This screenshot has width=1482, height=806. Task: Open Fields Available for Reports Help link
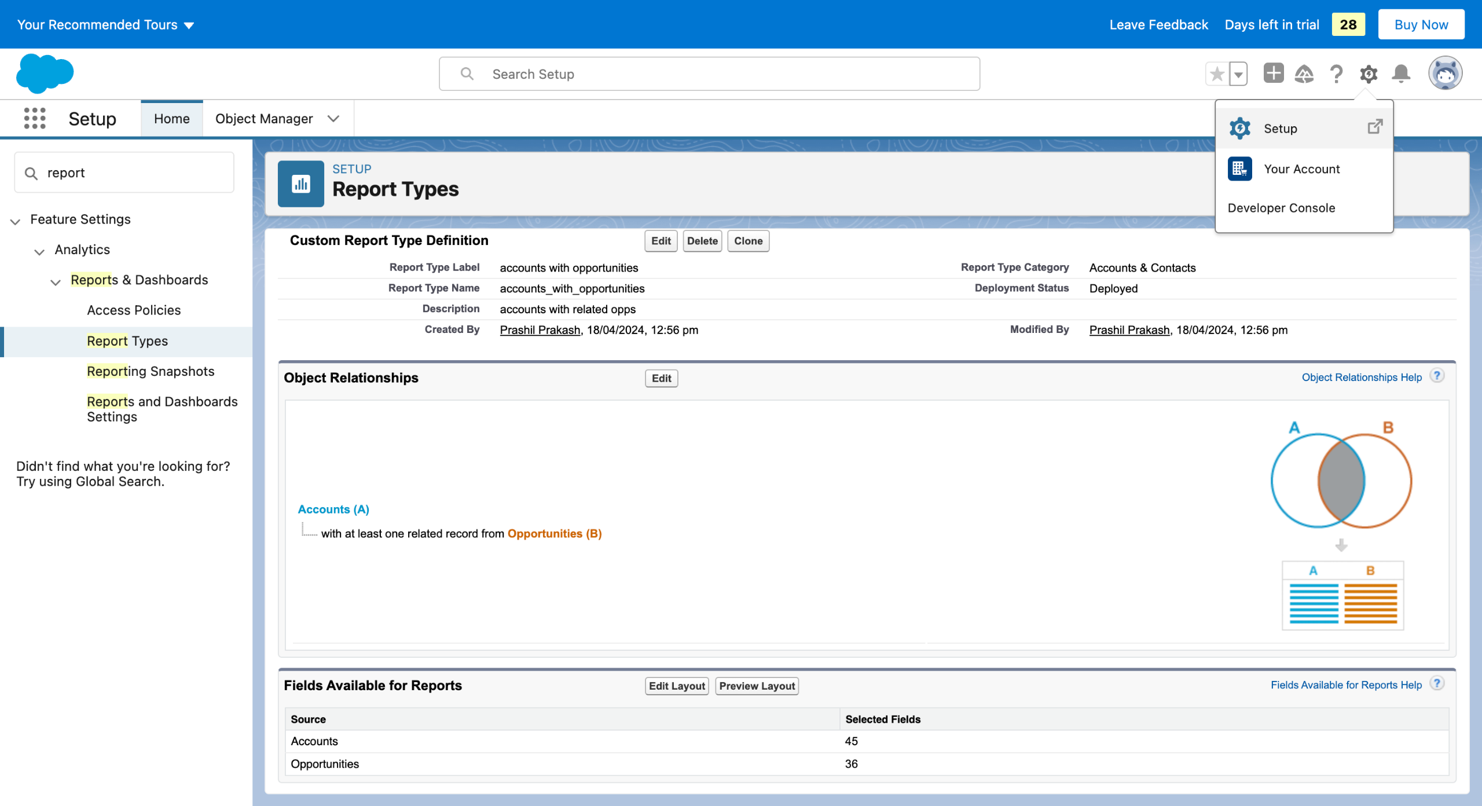click(1346, 685)
